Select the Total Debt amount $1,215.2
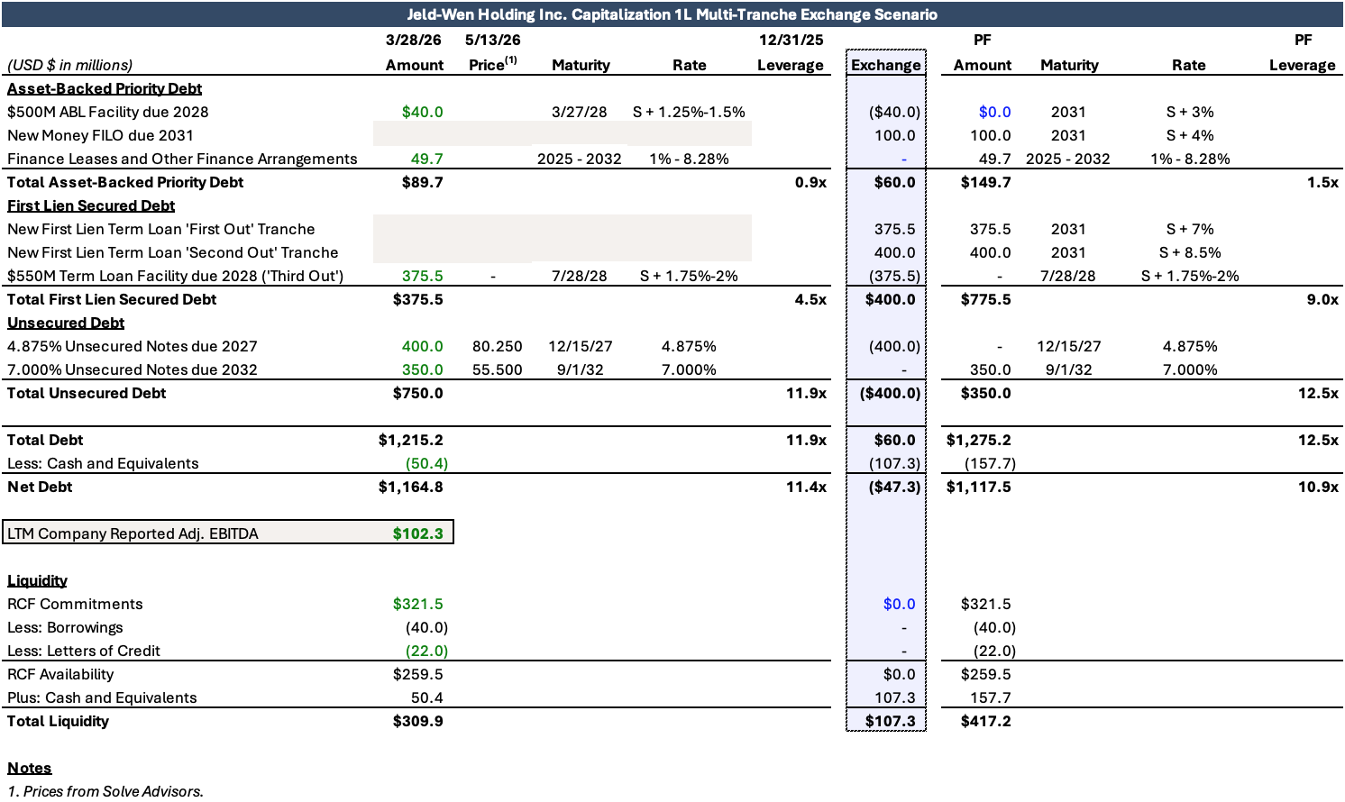This screenshot has height=802, width=1345. pyautogui.click(x=410, y=440)
